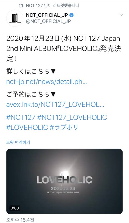Viewport: 129px width, 223px height.
Task: Click the retweet icon above the tweet
Action: click(21, 6)
